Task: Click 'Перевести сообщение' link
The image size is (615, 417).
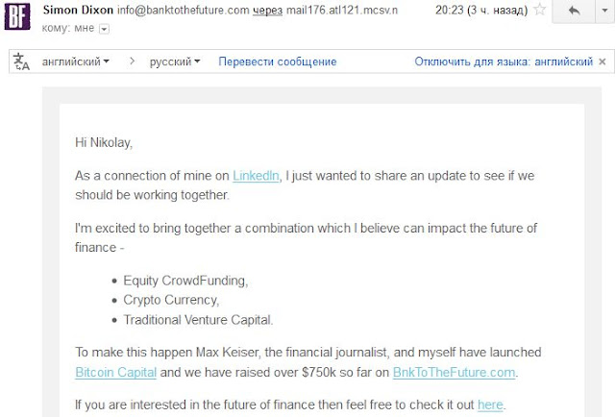Action: point(278,61)
